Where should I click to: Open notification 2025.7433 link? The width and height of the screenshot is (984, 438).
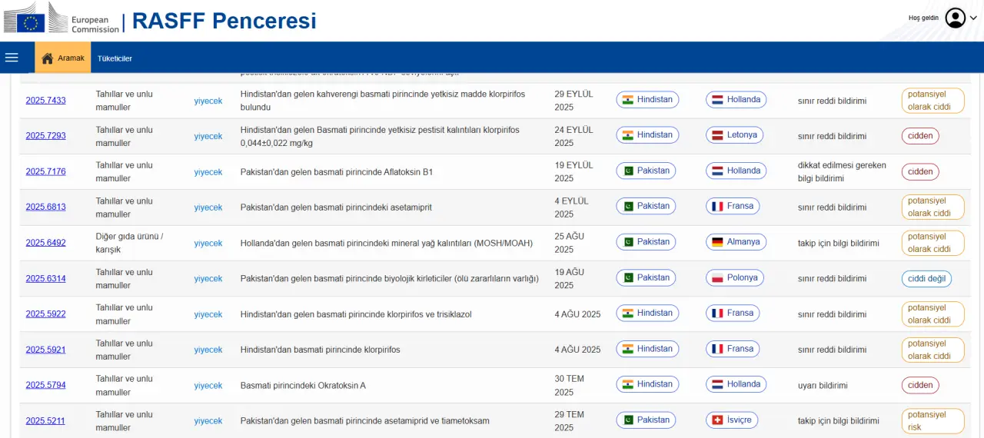point(45,101)
